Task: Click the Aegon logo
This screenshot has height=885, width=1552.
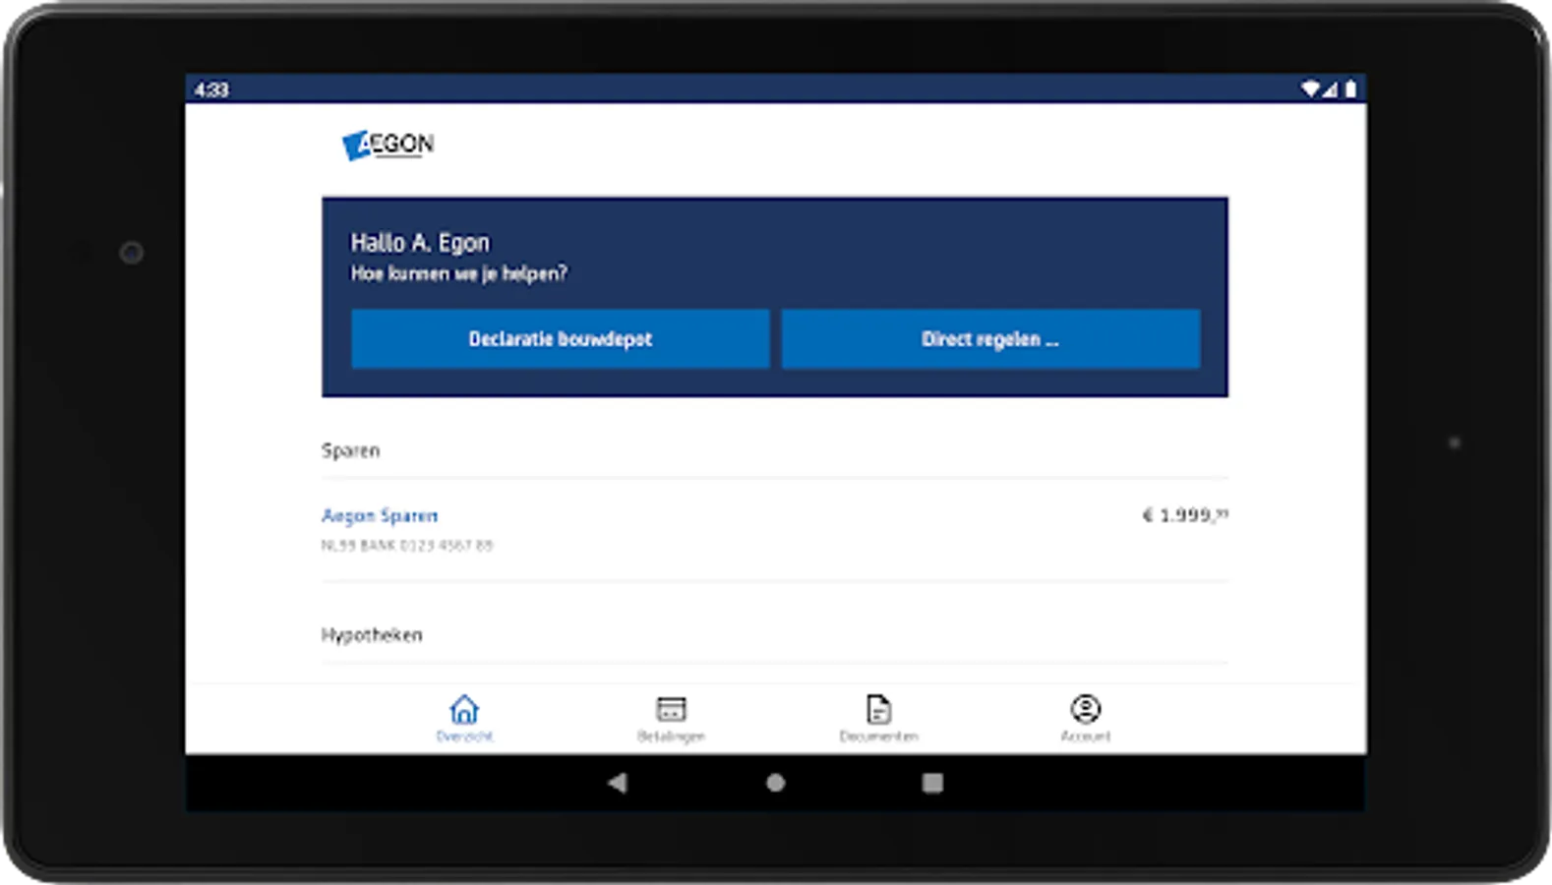Action: coord(388,145)
